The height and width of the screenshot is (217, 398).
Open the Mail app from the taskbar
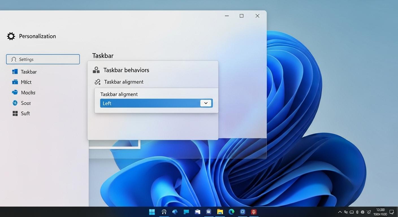pyautogui.click(x=197, y=212)
